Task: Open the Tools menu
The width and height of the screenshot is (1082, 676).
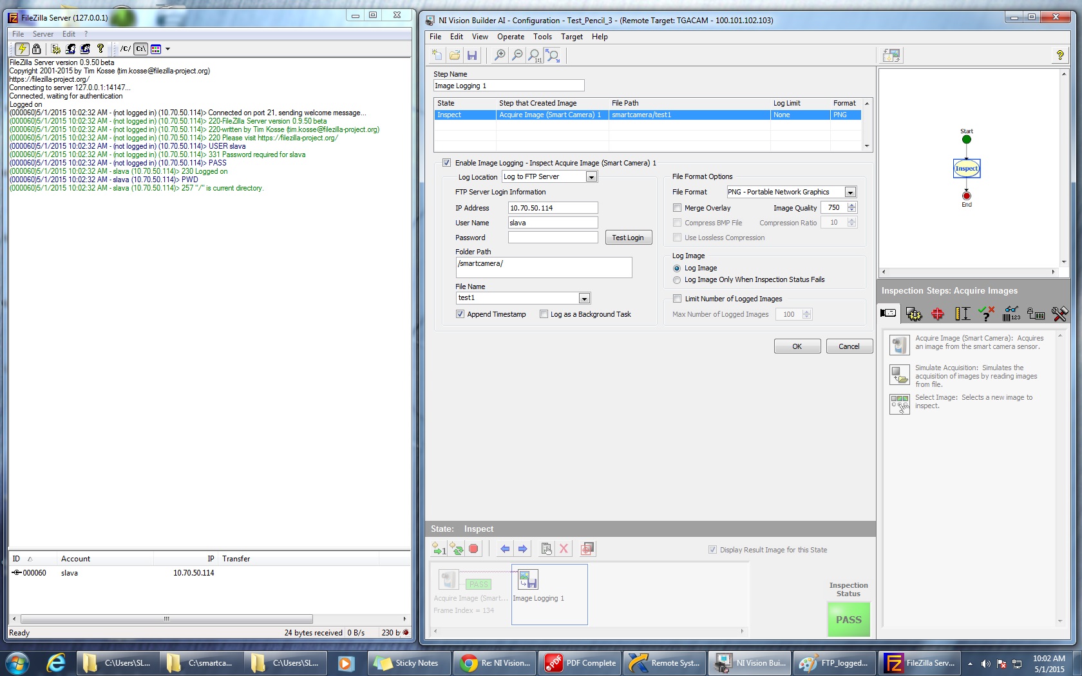Action: tap(542, 37)
